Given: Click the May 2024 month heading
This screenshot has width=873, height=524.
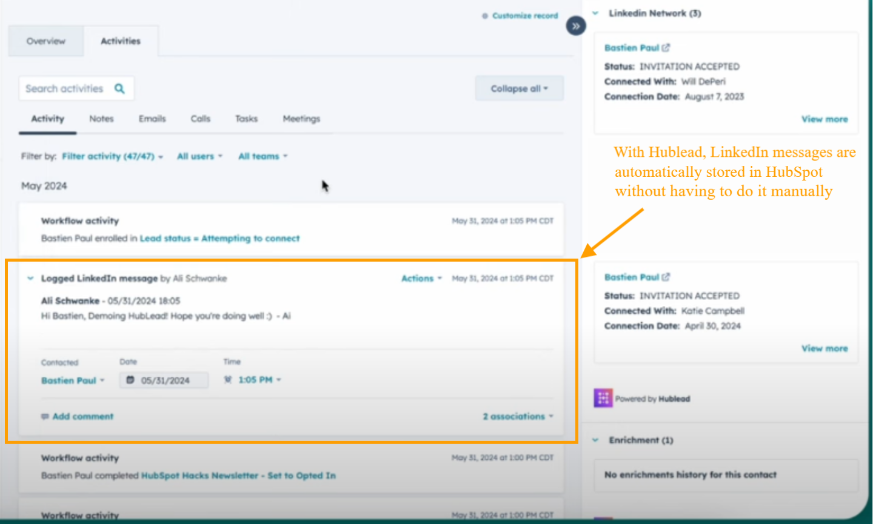Looking at the screenshot, I should [x=44, y=186].
